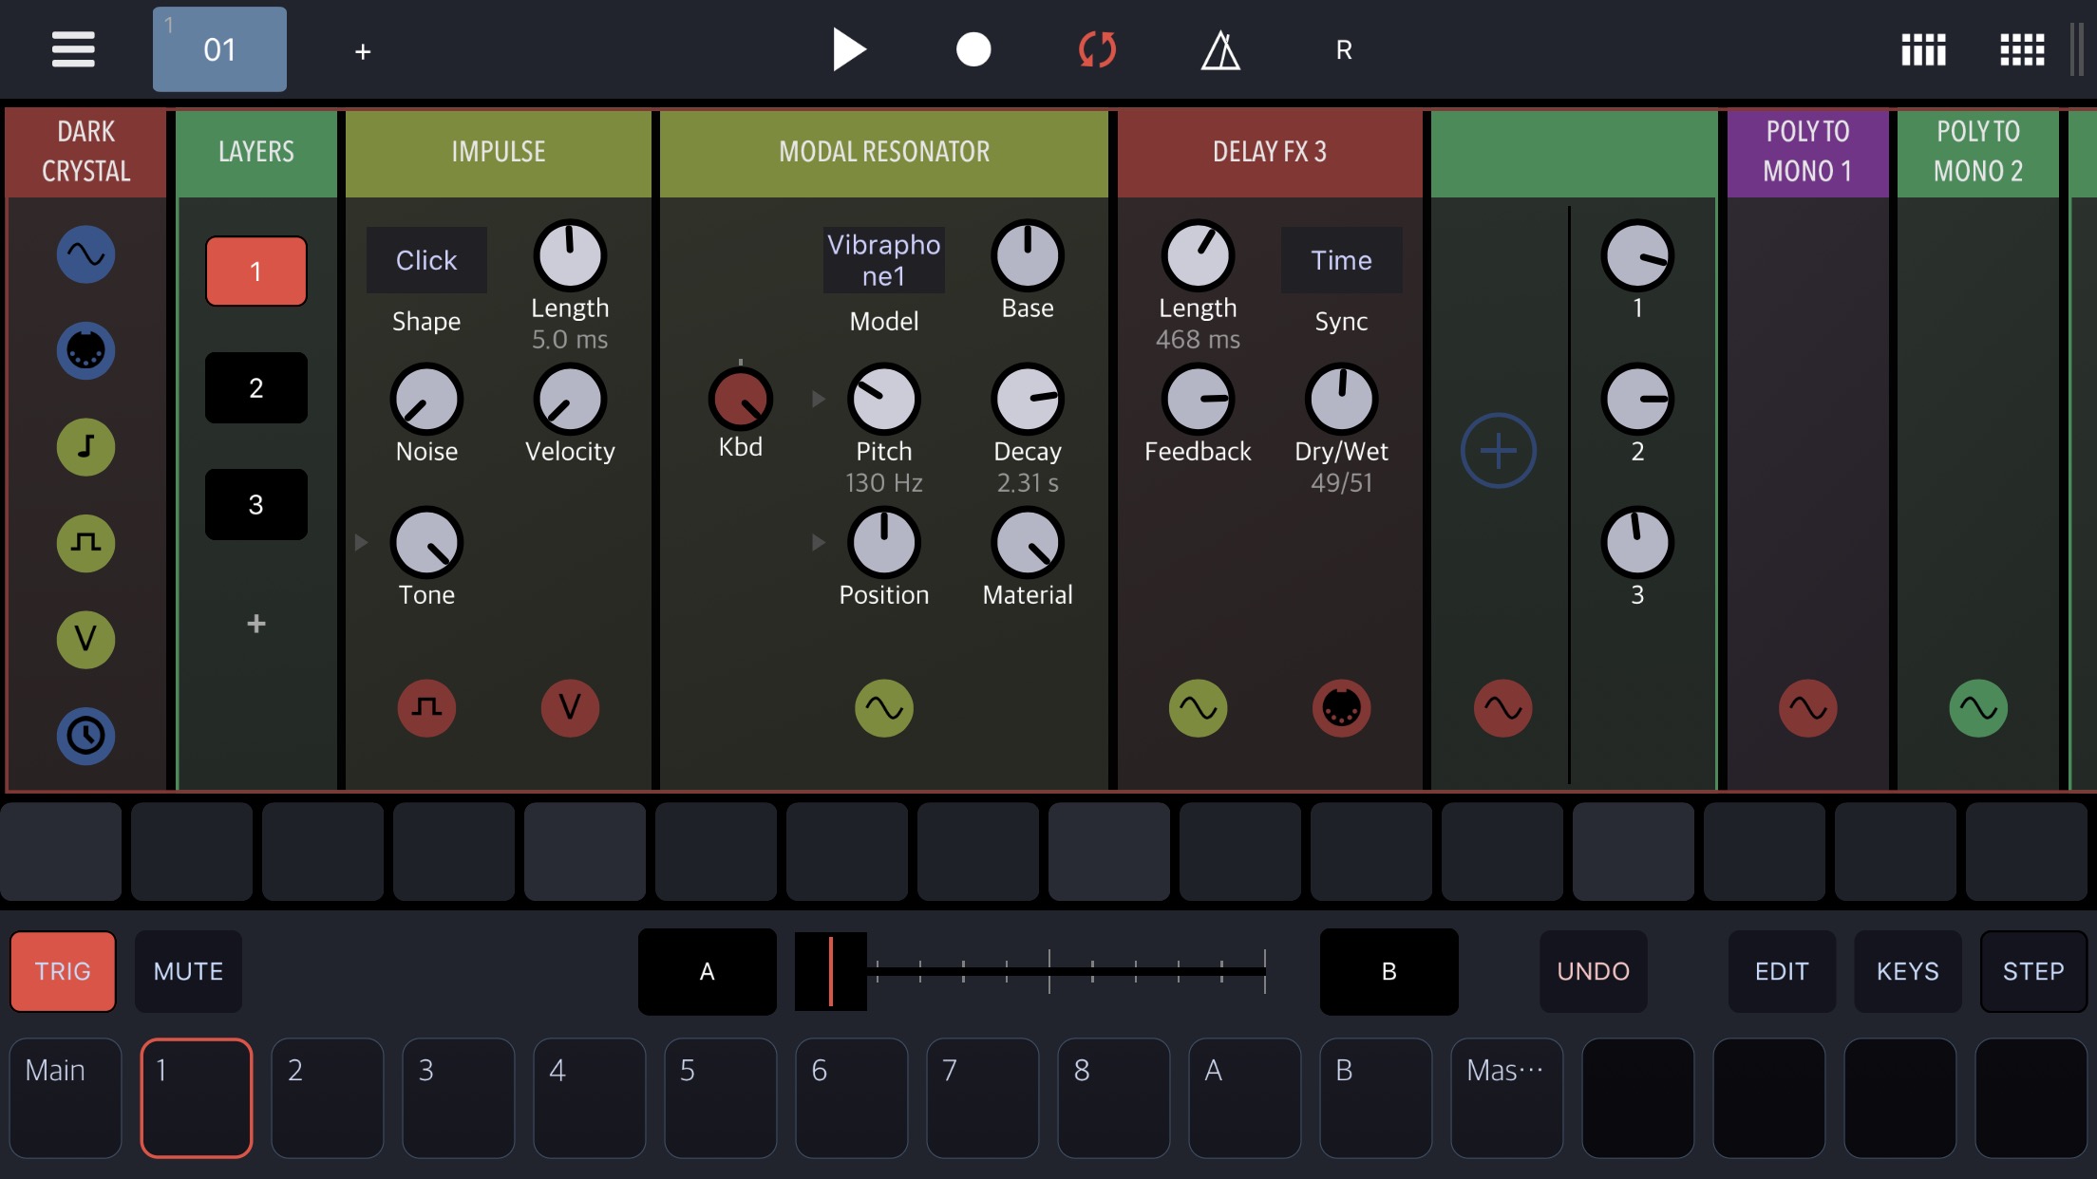Screen dimensions: 2097x1179
Task: Add a module with the circled plus icon
Action: pos(1498,451)
